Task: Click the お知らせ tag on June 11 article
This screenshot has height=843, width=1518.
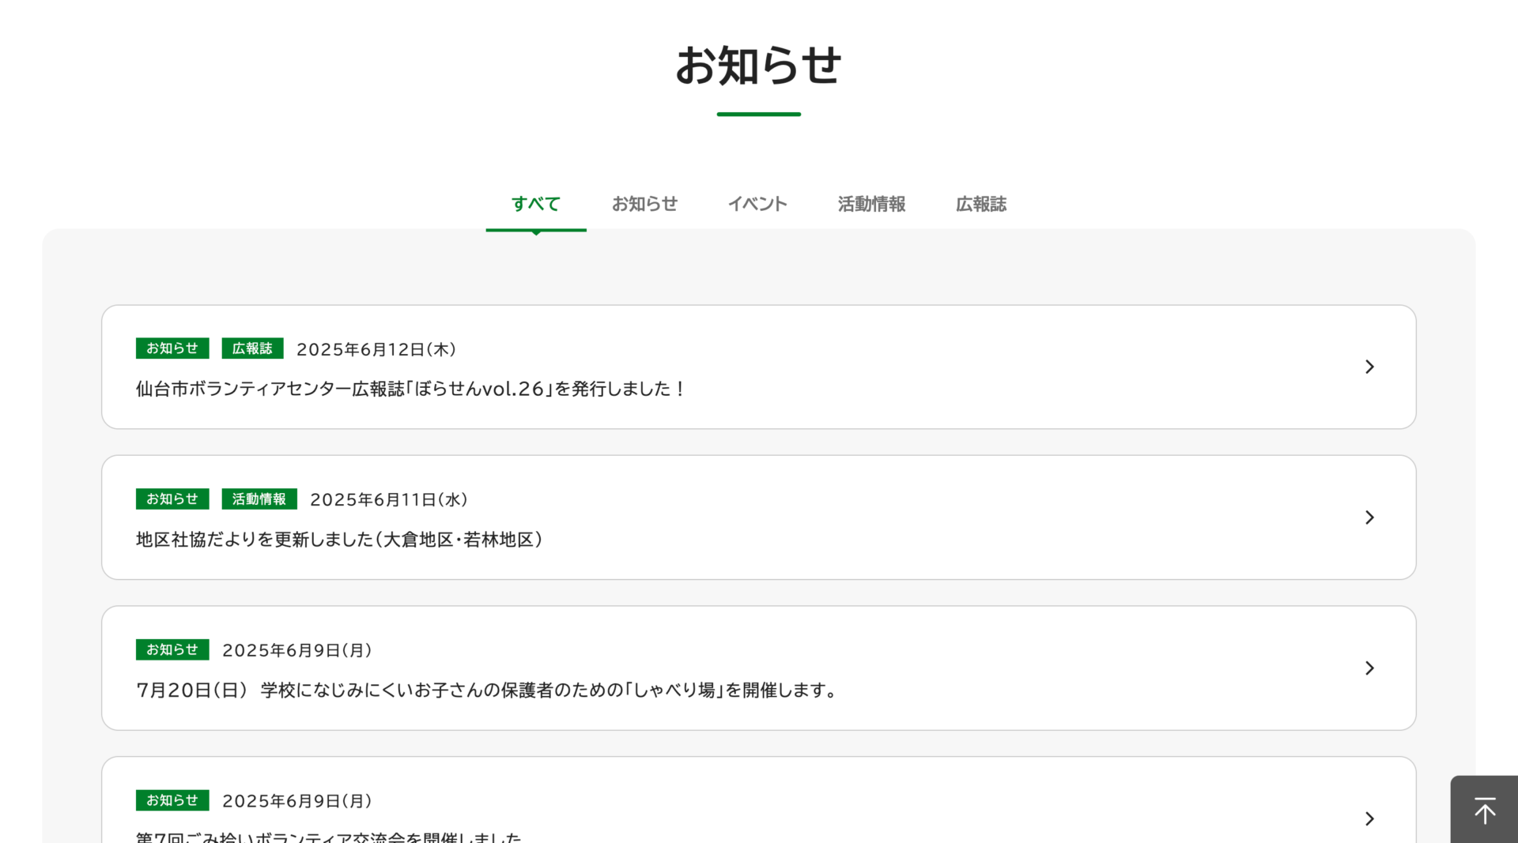Action: pos(172,499)
